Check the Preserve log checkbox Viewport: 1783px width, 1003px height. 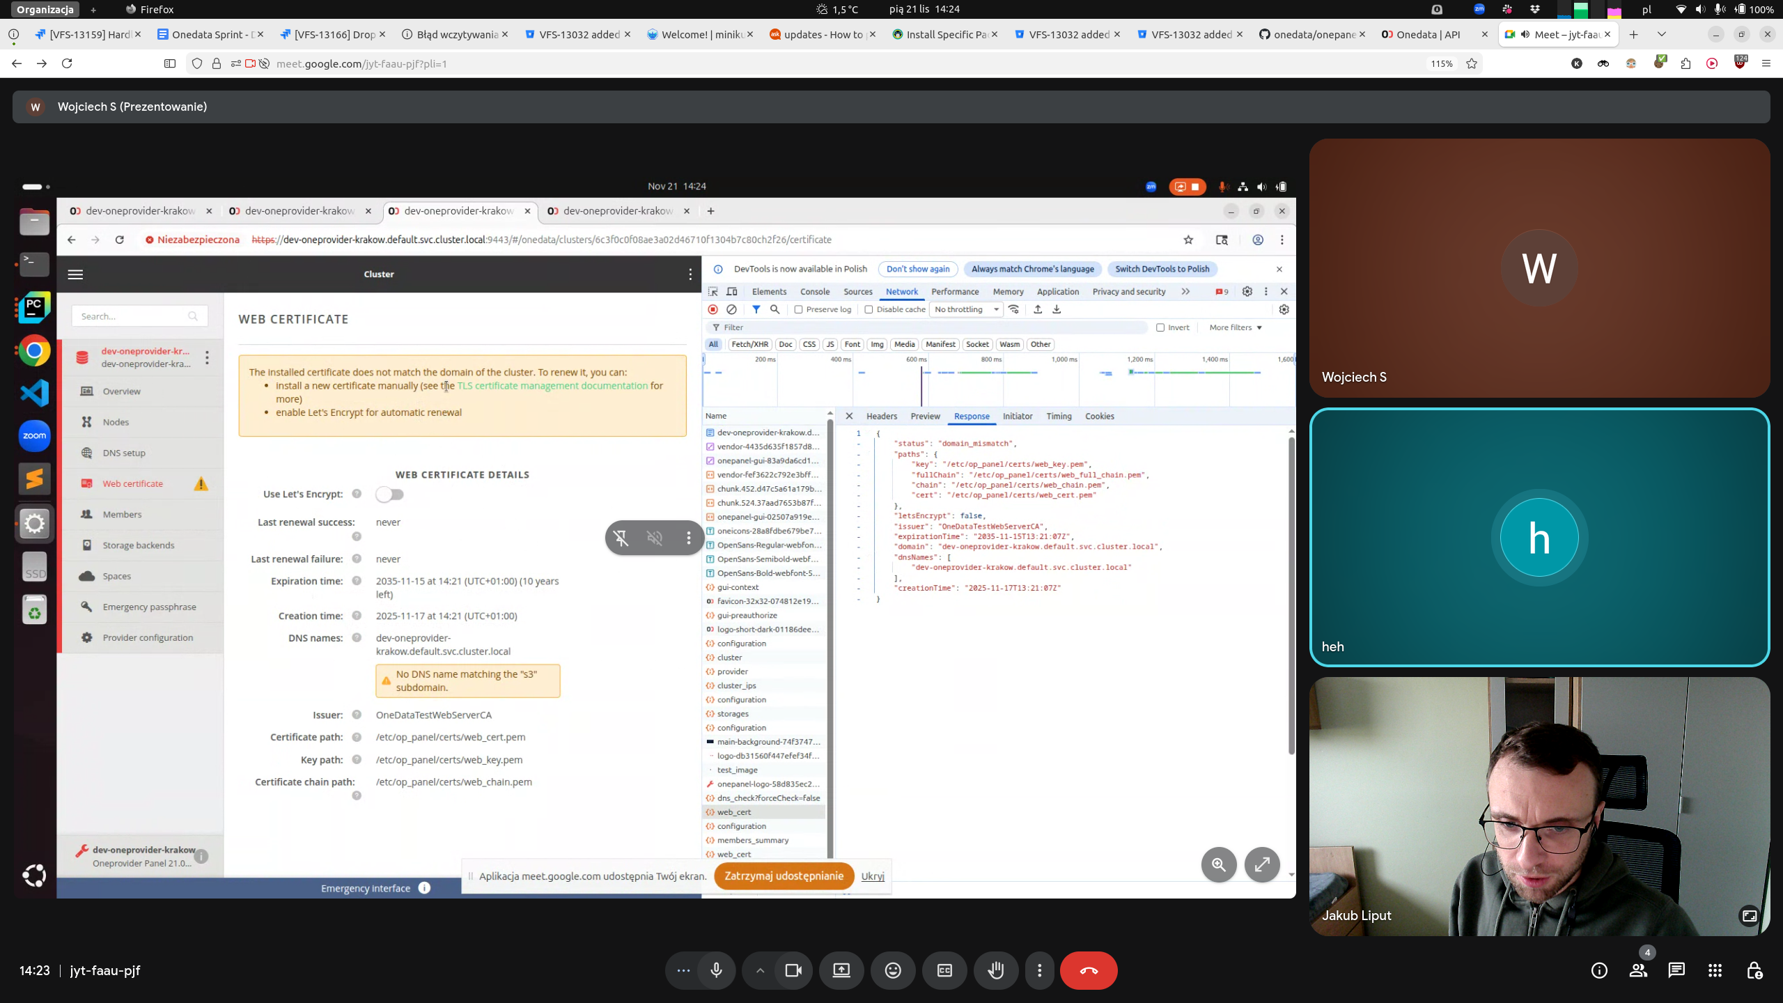point(799,309)
